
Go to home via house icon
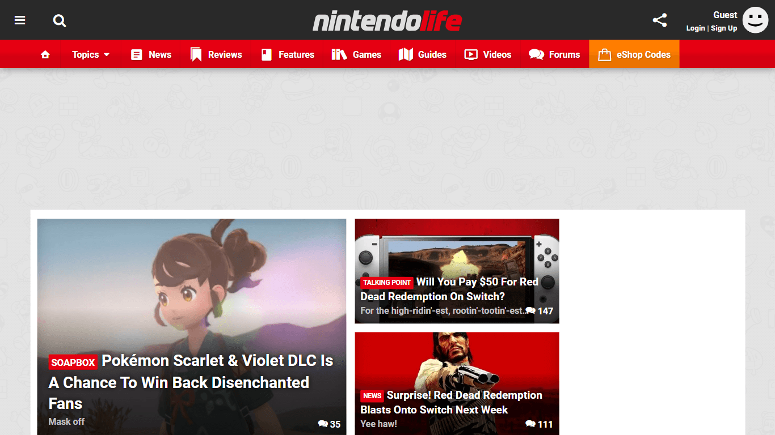45,54
